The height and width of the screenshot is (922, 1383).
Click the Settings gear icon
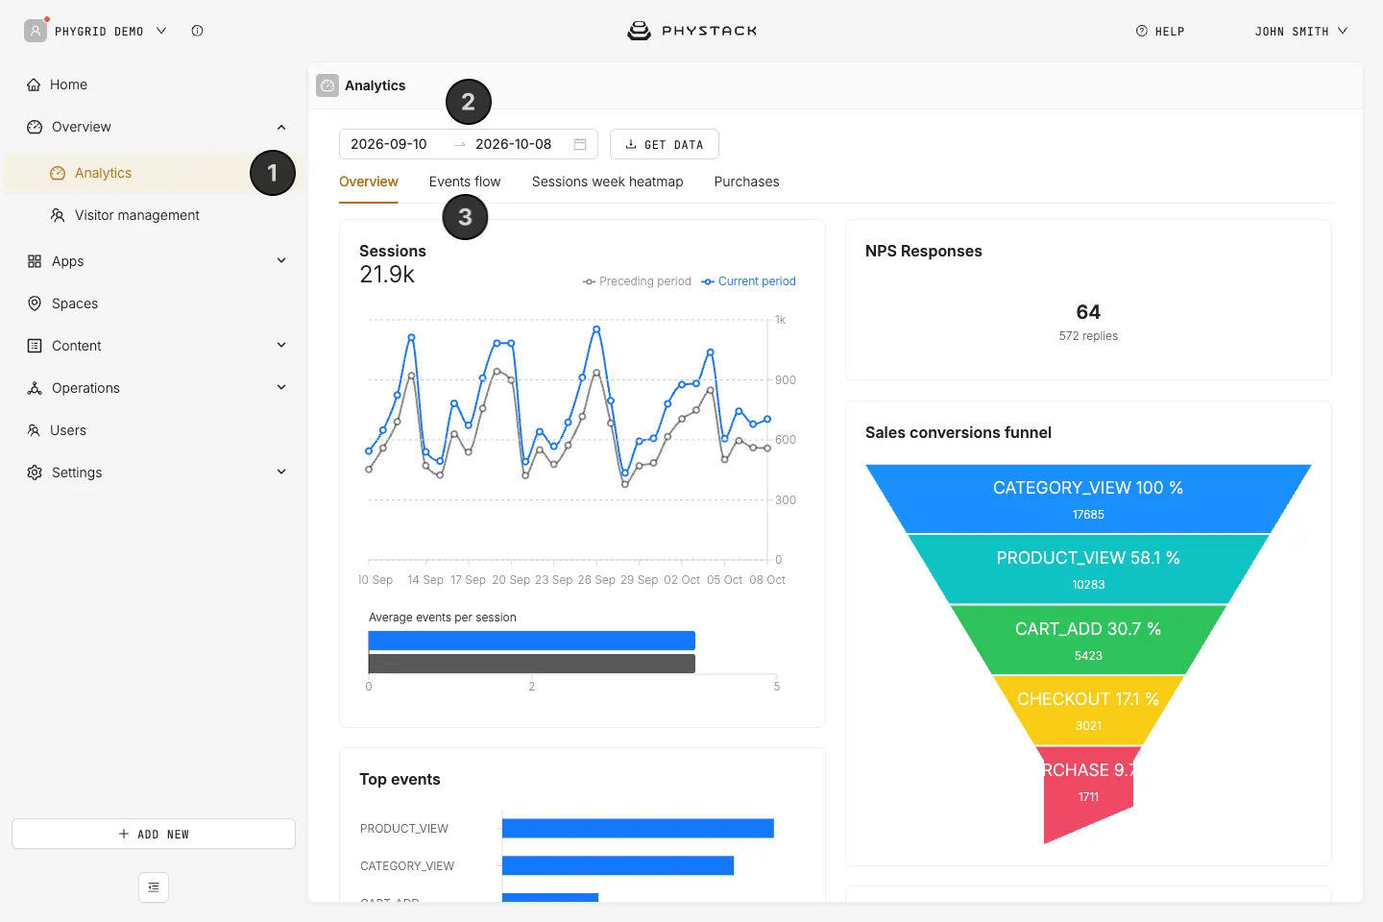point(35,473)
